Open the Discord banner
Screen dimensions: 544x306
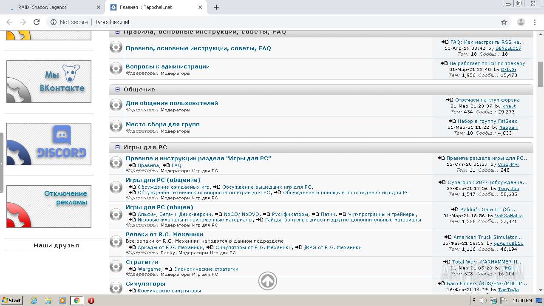pos(49,144)
